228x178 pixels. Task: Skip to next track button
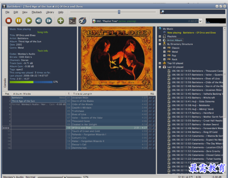(x=48, y=21)
